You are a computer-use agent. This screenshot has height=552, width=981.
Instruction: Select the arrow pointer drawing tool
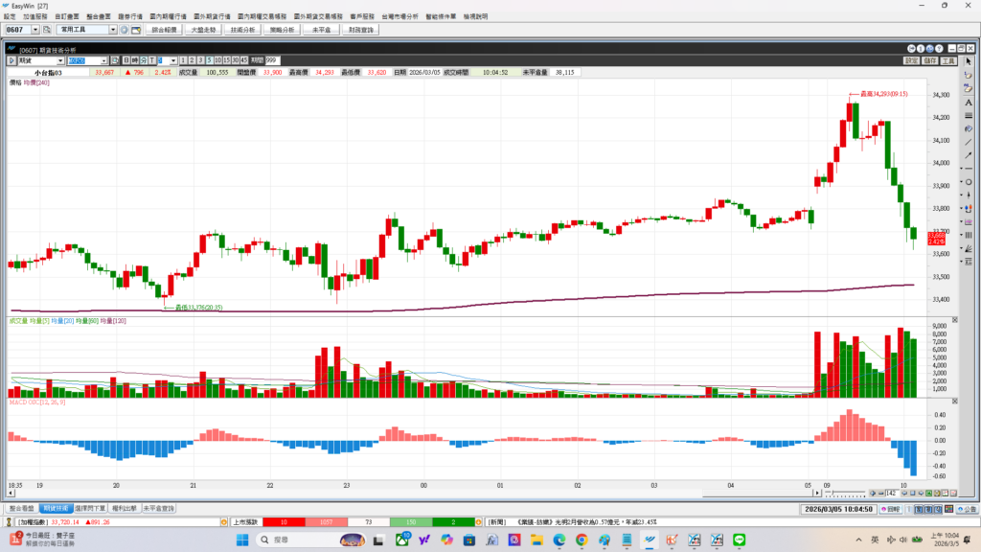point(968,61)
